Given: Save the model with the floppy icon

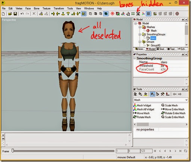Looking at the screenshot, I should point(15,14).
